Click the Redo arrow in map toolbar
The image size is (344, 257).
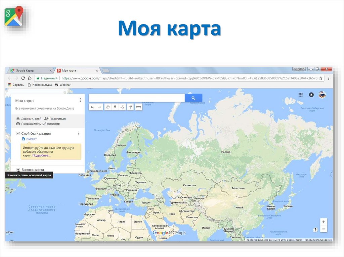tap(99, 107)
